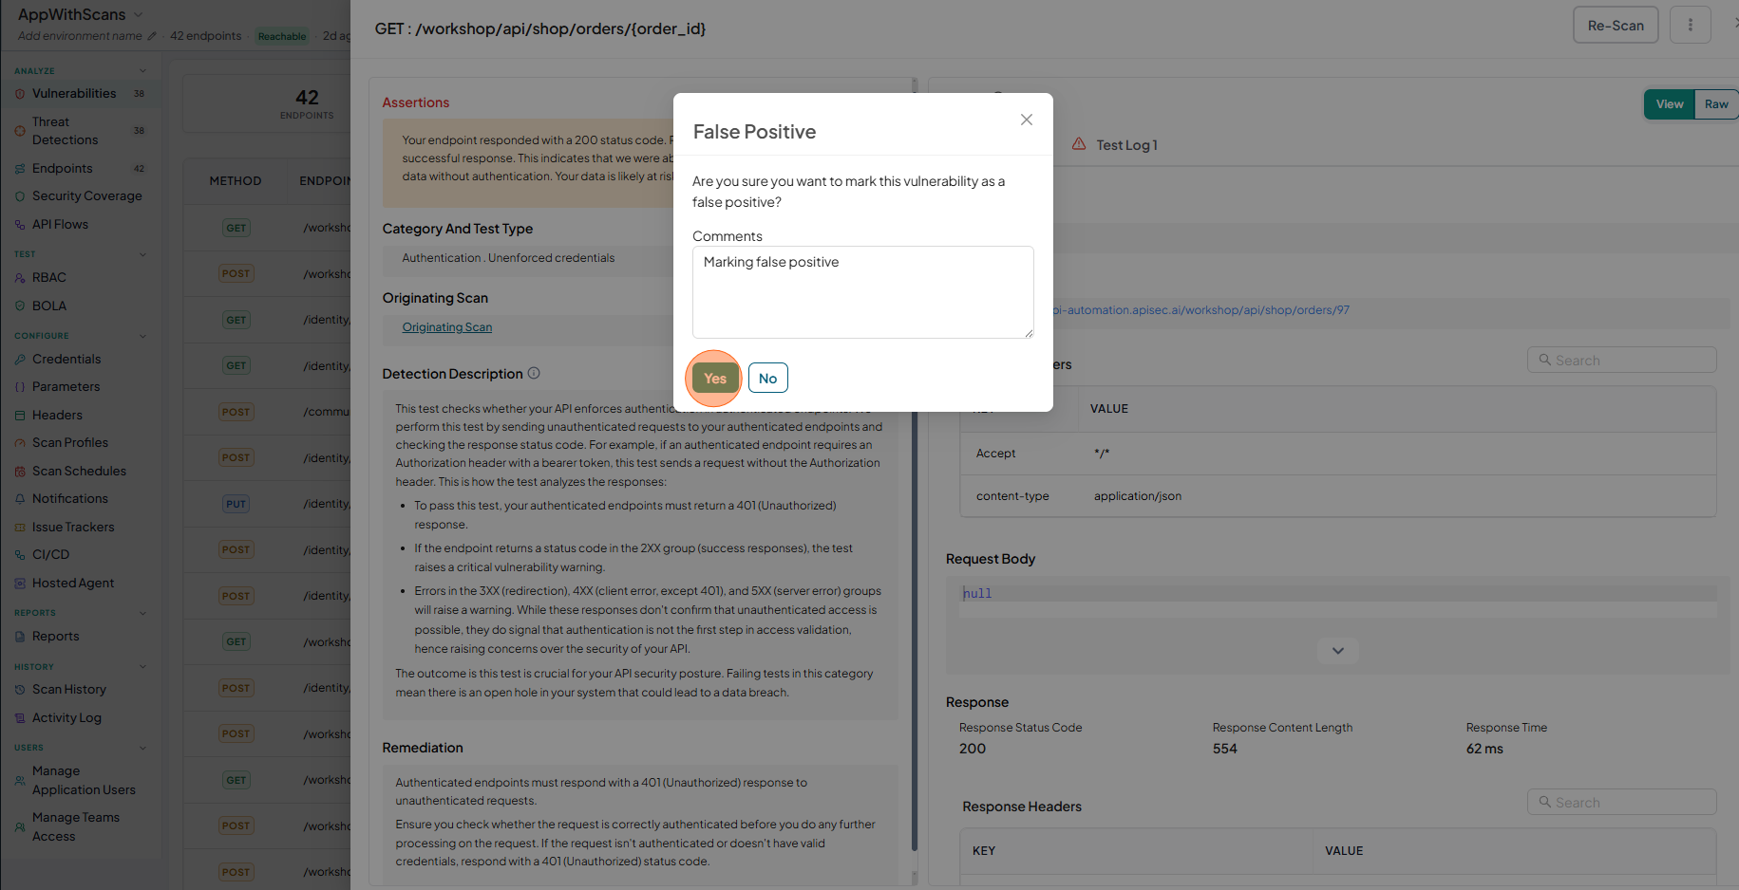Switch to Raw view

tap(1716, 104)
